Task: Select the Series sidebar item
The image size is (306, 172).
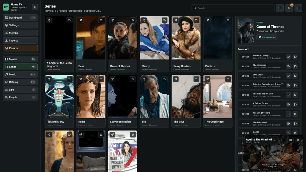Action: (20, 67)
